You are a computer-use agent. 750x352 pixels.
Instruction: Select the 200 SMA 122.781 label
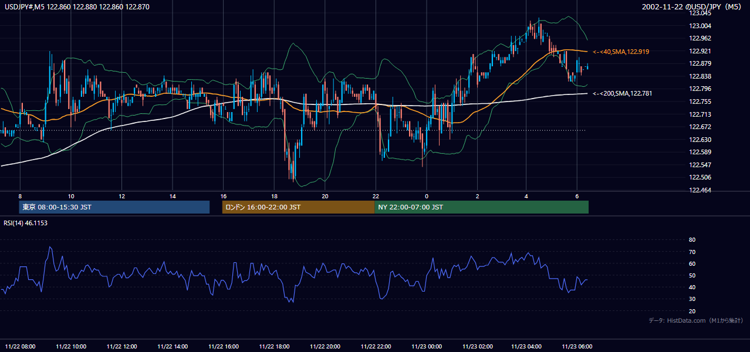point(622,93)
